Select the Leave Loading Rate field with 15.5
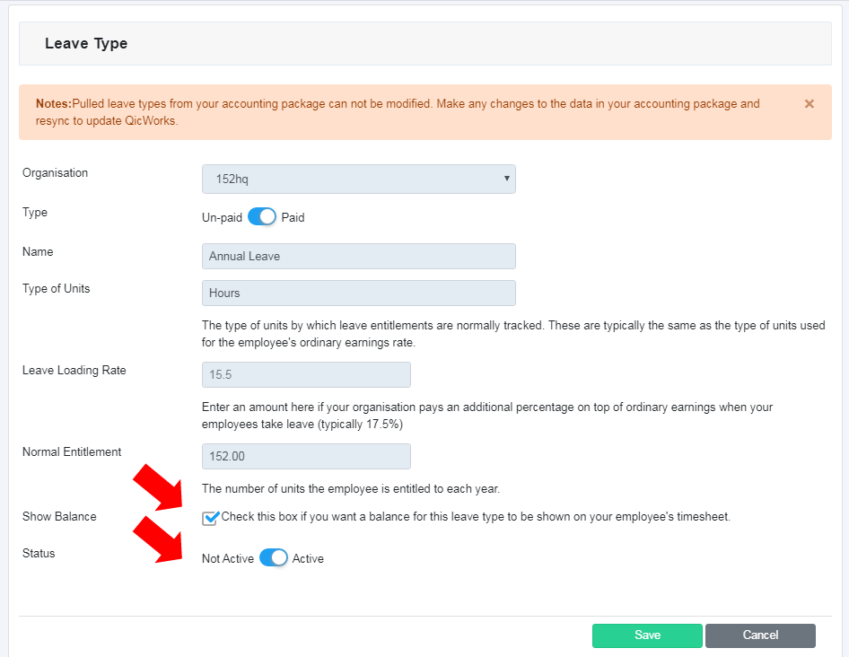Image resolution: width=849 pixels, height=657 pixels. click(306, 375)
